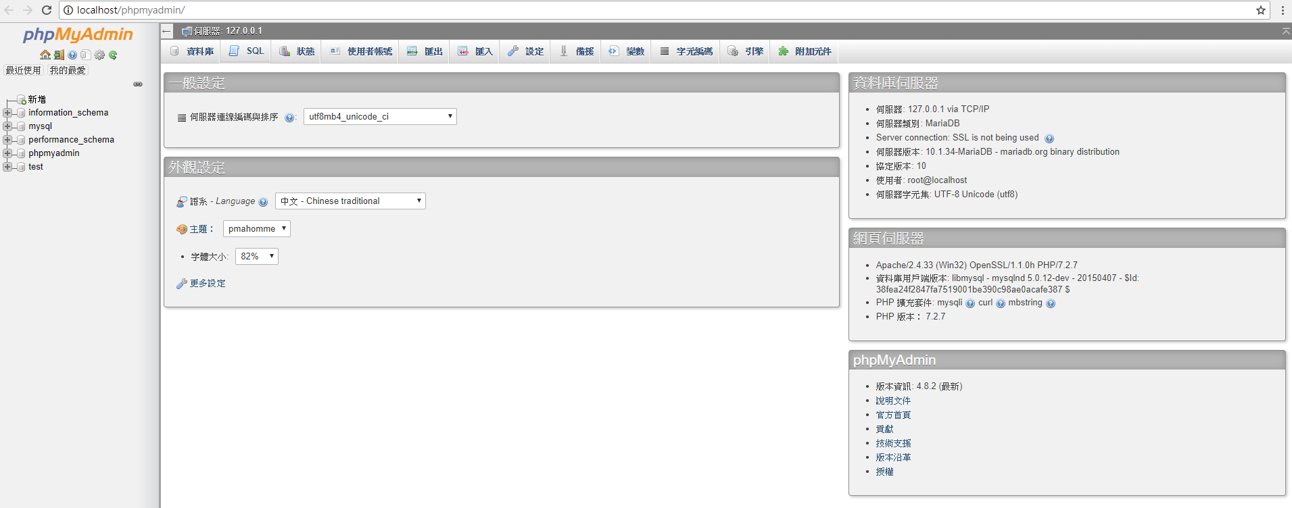Image resolution: width=1292 pixels, height=508 pixels.
Task: Open the SQL query window page icon
Action: click(x=86, y=55)
